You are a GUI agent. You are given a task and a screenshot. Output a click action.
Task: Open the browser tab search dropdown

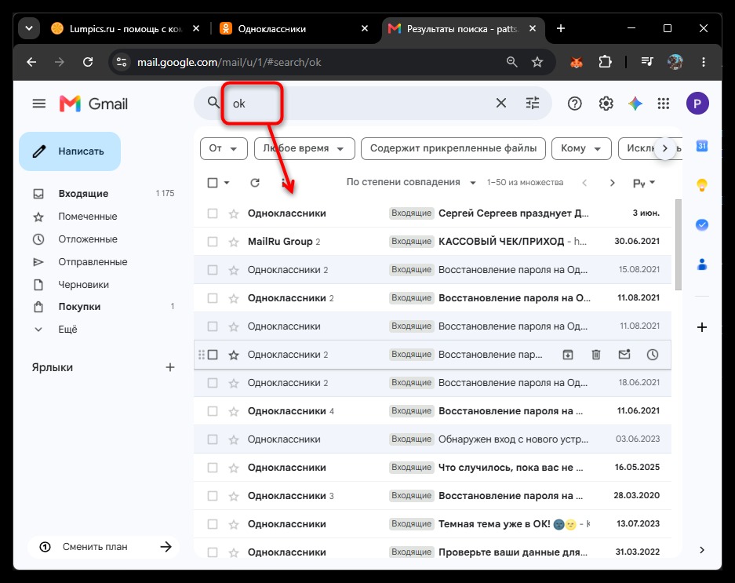click(29, 28)
